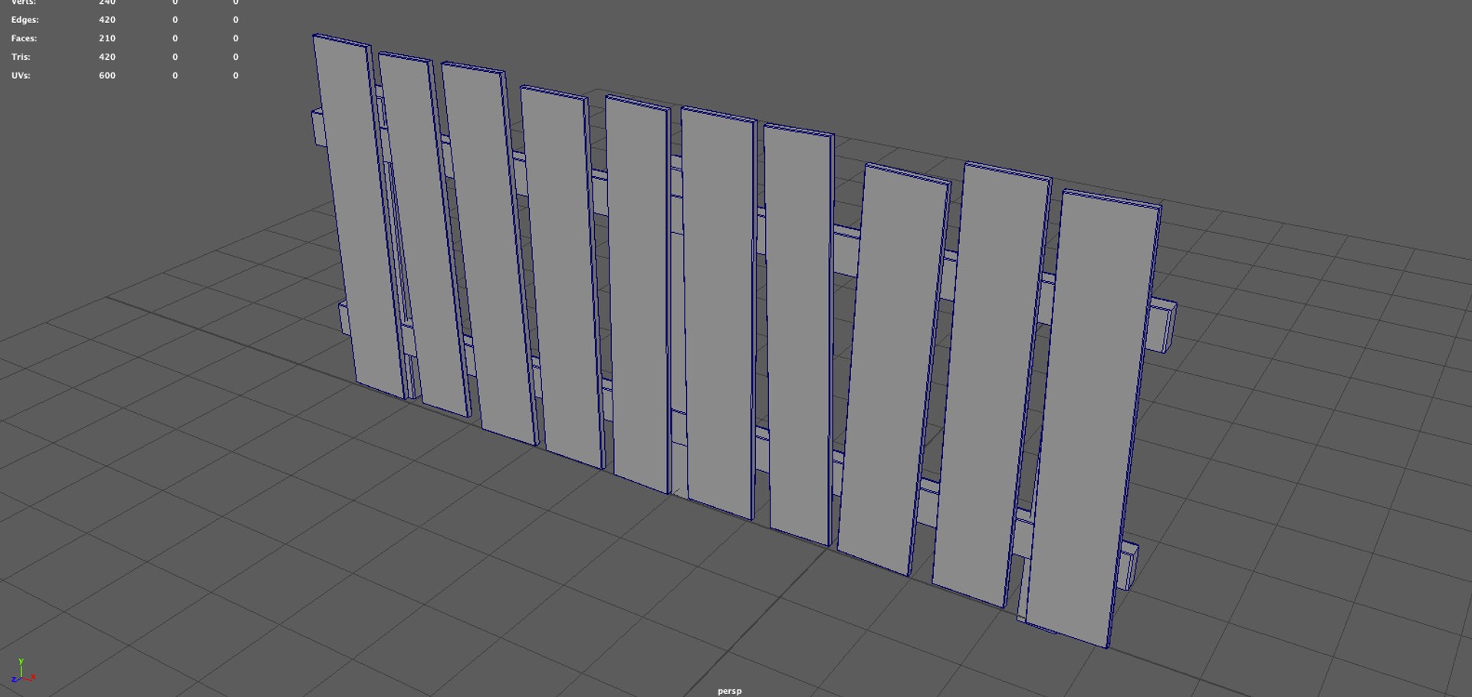Click the 210 value in Faces row

[x=107, y=38]
